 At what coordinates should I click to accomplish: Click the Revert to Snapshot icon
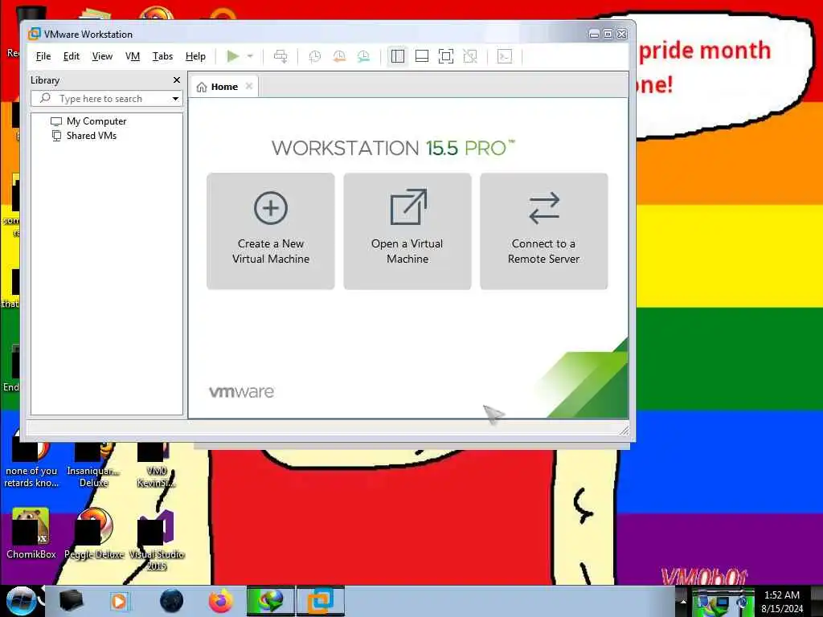(x=340, y=56)
